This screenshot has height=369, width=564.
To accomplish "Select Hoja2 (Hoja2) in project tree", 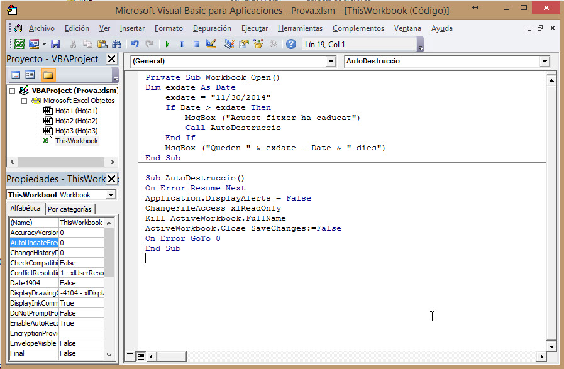I will (x=76, y=121).
